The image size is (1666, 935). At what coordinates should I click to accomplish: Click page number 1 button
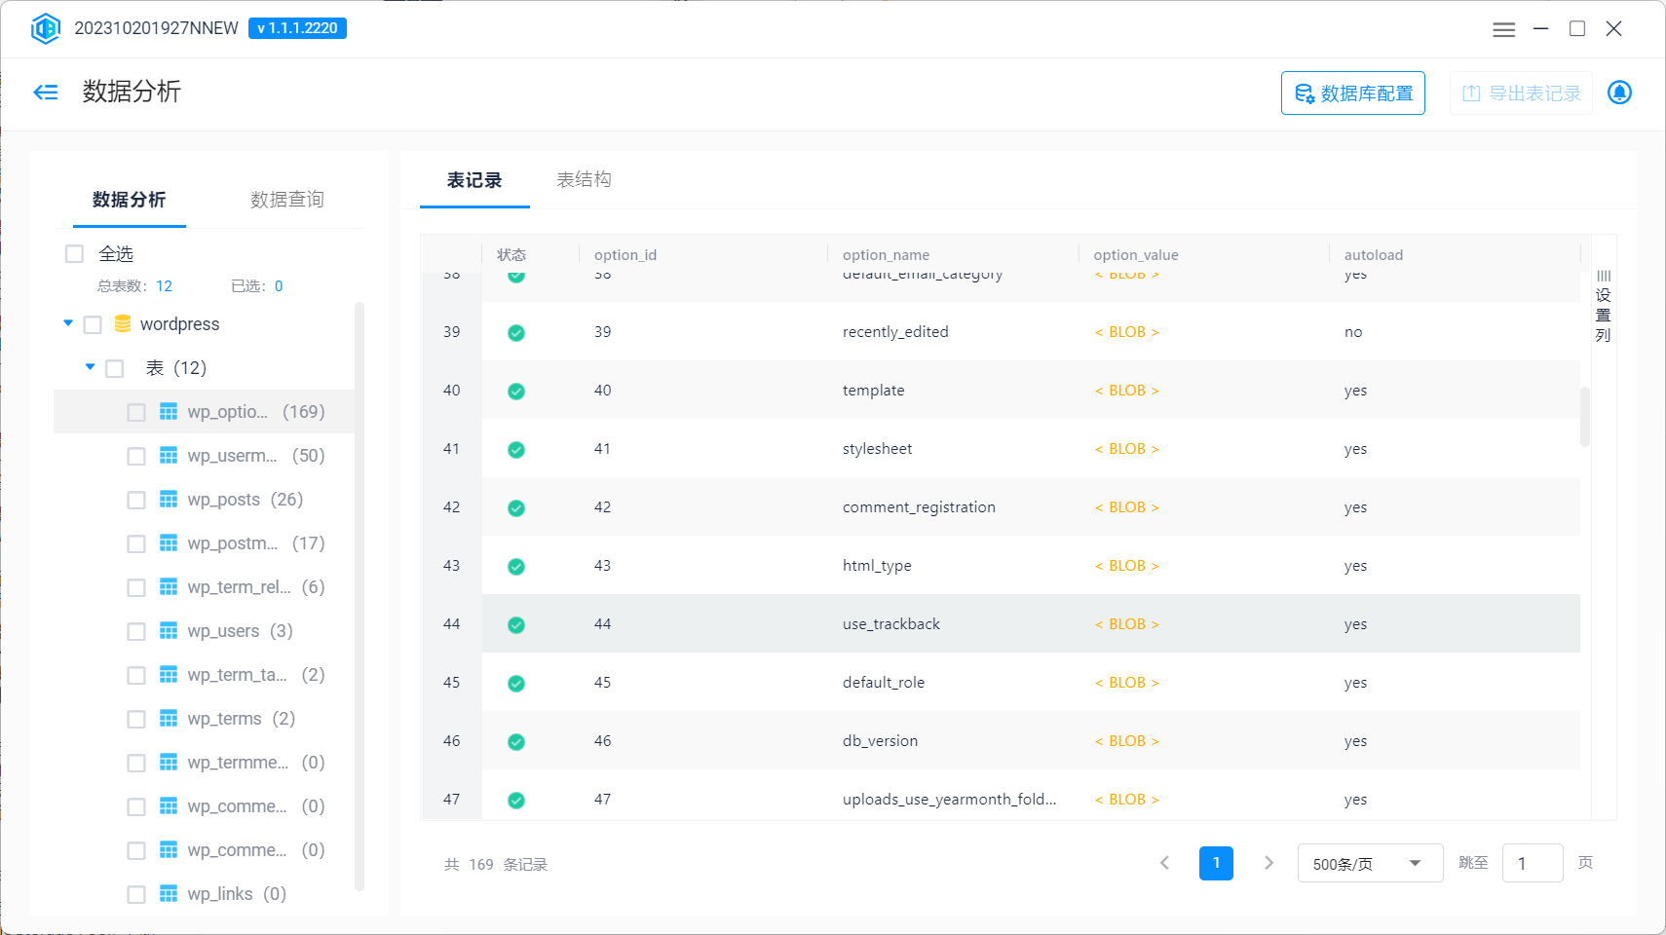point(1216,863)
